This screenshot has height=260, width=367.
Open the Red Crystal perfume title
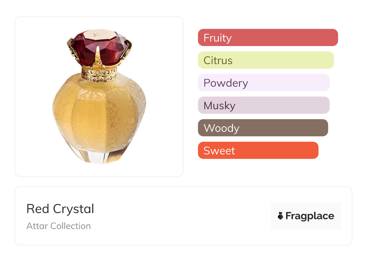coord(60,209)
